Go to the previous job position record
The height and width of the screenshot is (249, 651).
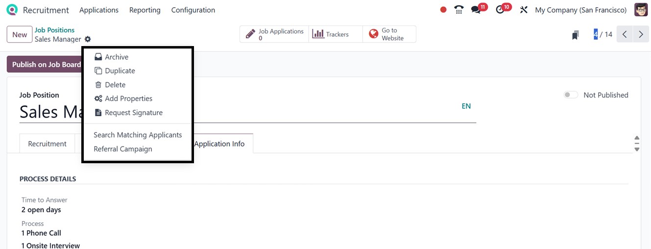(x=625, y=34)
